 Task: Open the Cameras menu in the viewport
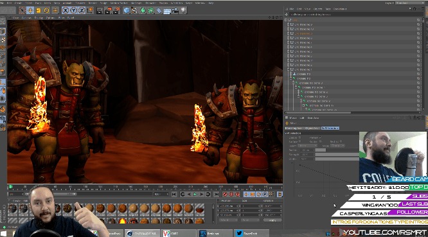(26, 17)
